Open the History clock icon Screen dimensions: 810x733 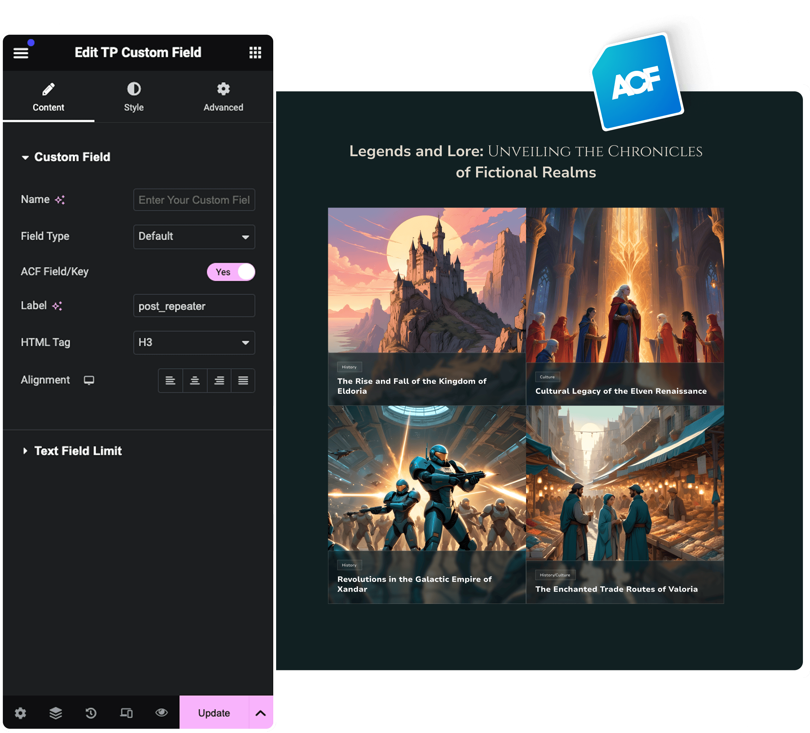point(91,713)
